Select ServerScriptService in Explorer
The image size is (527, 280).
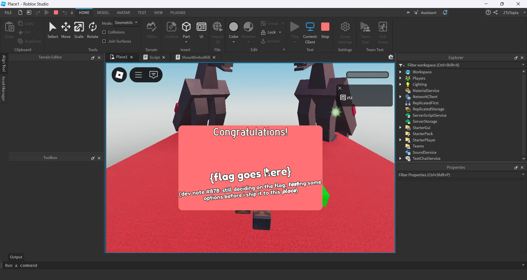[x=429, y=115]
